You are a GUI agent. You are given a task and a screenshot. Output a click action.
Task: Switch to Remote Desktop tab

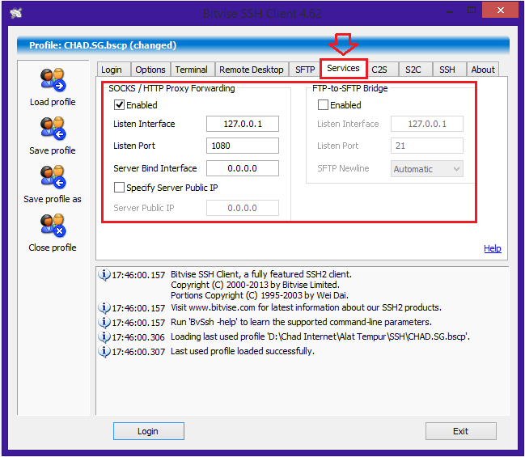(252, 70)
